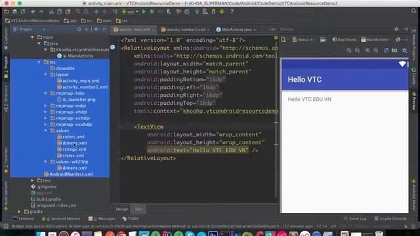Open the Messages bottom button
This screenshot has width=420, height=236.
click(x=102, y=218)
